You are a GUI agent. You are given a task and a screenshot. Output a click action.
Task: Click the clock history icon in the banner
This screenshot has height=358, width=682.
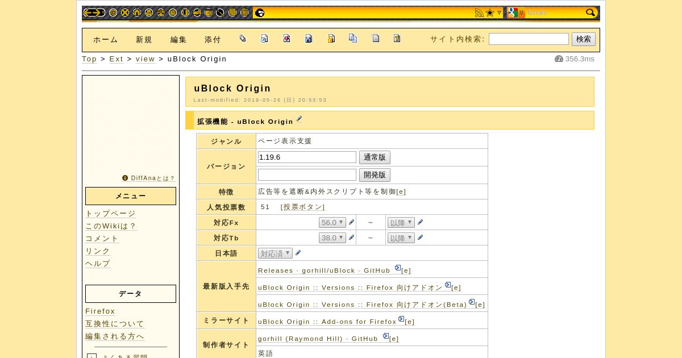[173, 13]
